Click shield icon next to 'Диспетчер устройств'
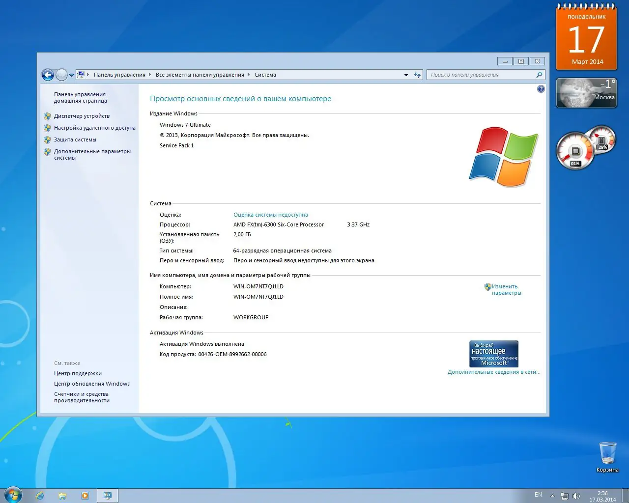629x503 pixels. pos(47,116)
